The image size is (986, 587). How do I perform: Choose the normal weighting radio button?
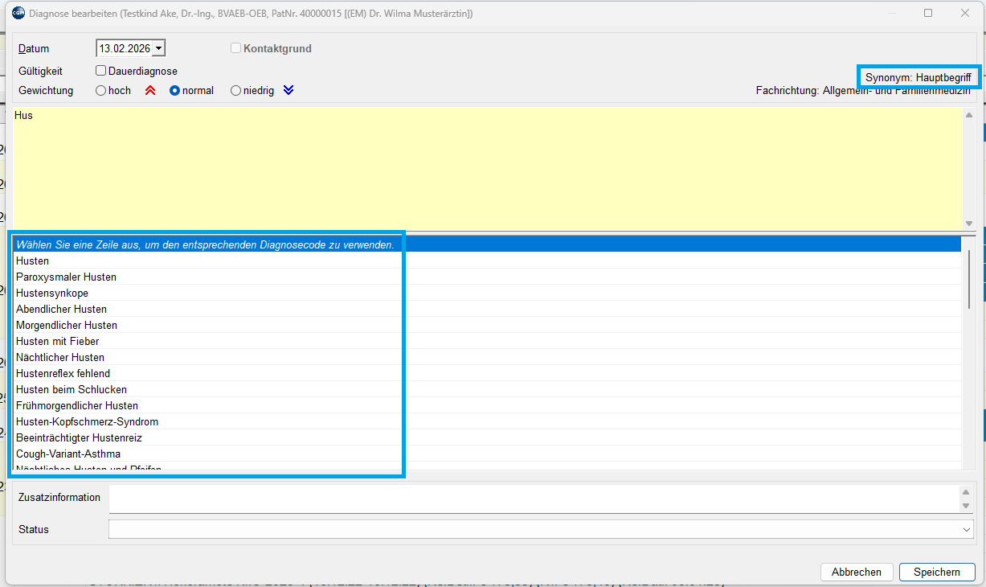coord(174,91)
